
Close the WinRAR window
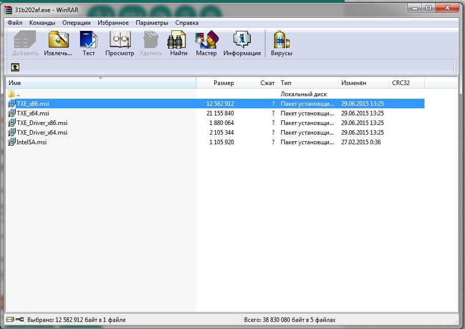click(447, 8)
